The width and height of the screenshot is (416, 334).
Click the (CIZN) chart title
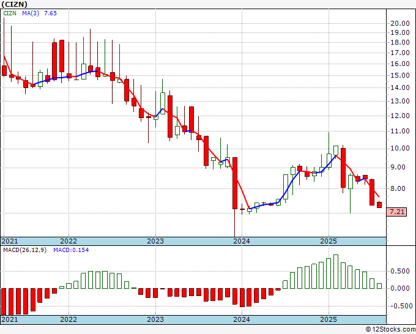click(14, 4)
